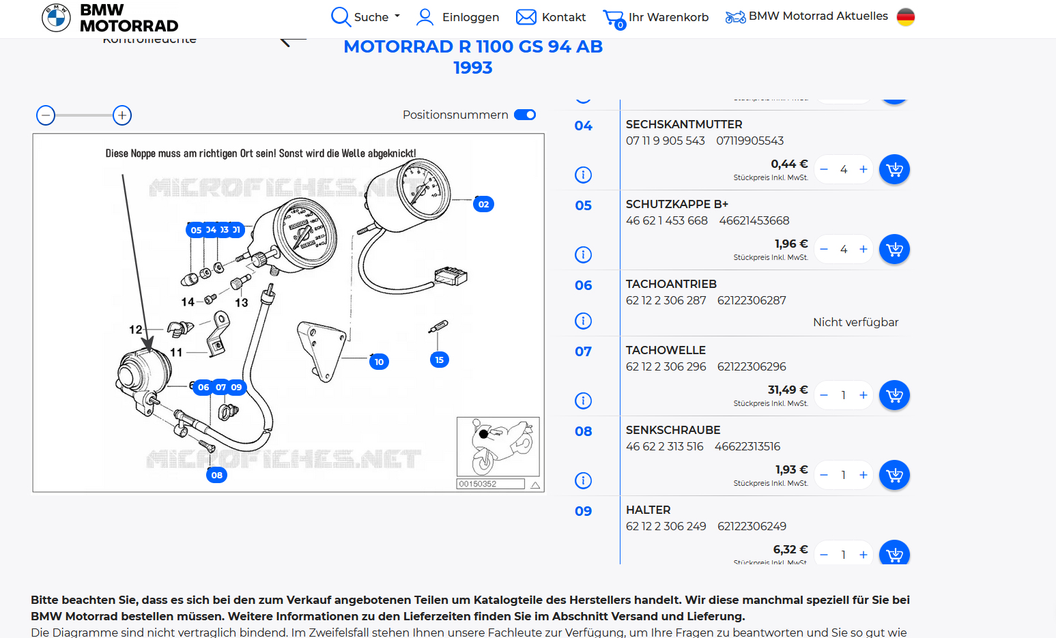1056x638 pixels.
Task: Click the TACHOANTRIEB part name
Action: pos(671,284)
